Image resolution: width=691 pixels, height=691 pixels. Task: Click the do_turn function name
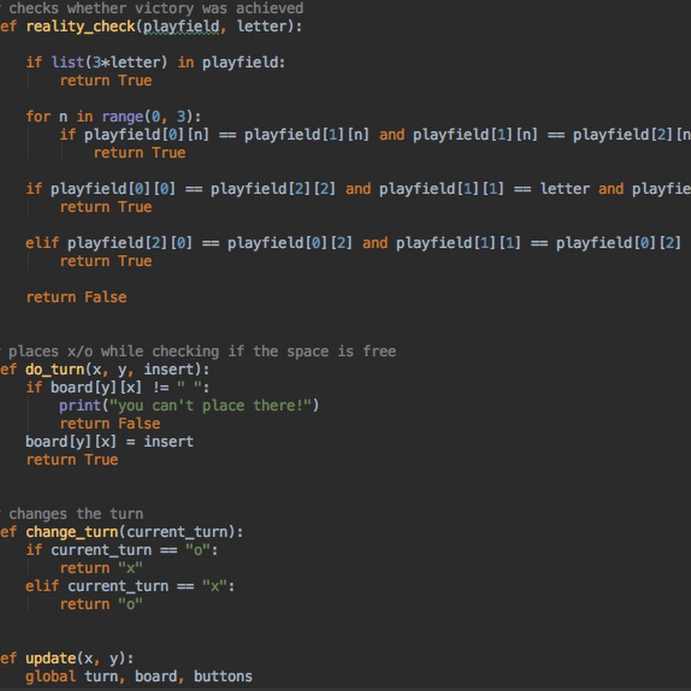click(55, 369)
